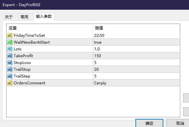The image size is (189, 127).
Task: Select the 输入参数 tab
Action: point(44,16)
